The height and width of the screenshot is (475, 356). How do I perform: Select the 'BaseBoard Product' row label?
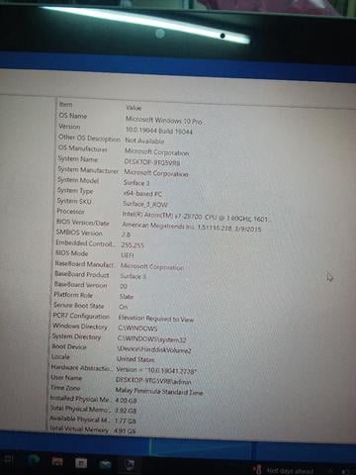pos(82,274)
